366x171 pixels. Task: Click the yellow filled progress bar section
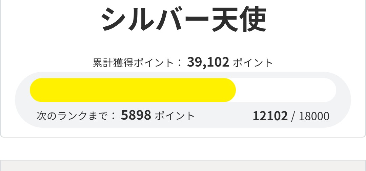point(132,90)
